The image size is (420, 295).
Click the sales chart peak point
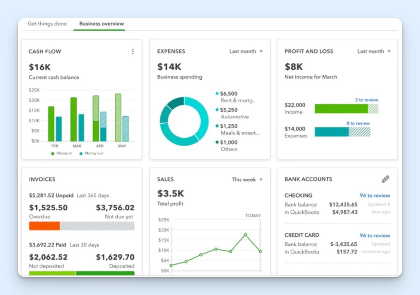[246, 235]
